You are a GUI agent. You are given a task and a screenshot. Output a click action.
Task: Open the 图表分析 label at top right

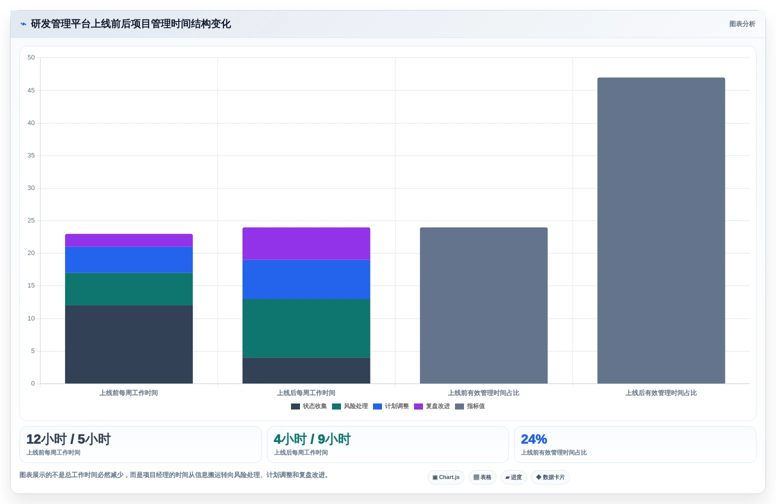[x=742, y=24]
